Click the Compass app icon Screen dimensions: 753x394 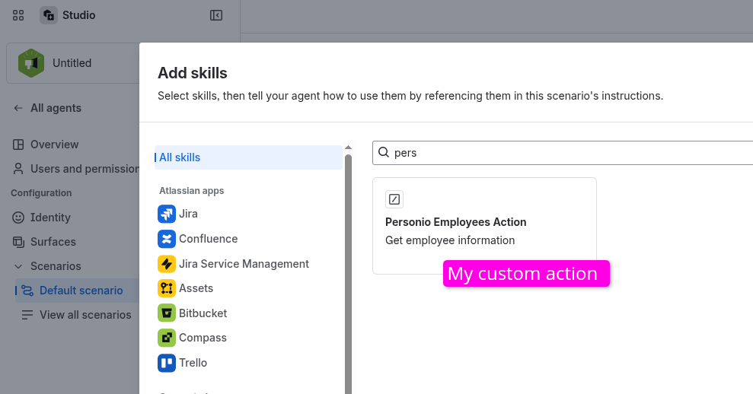coord(167,338)
